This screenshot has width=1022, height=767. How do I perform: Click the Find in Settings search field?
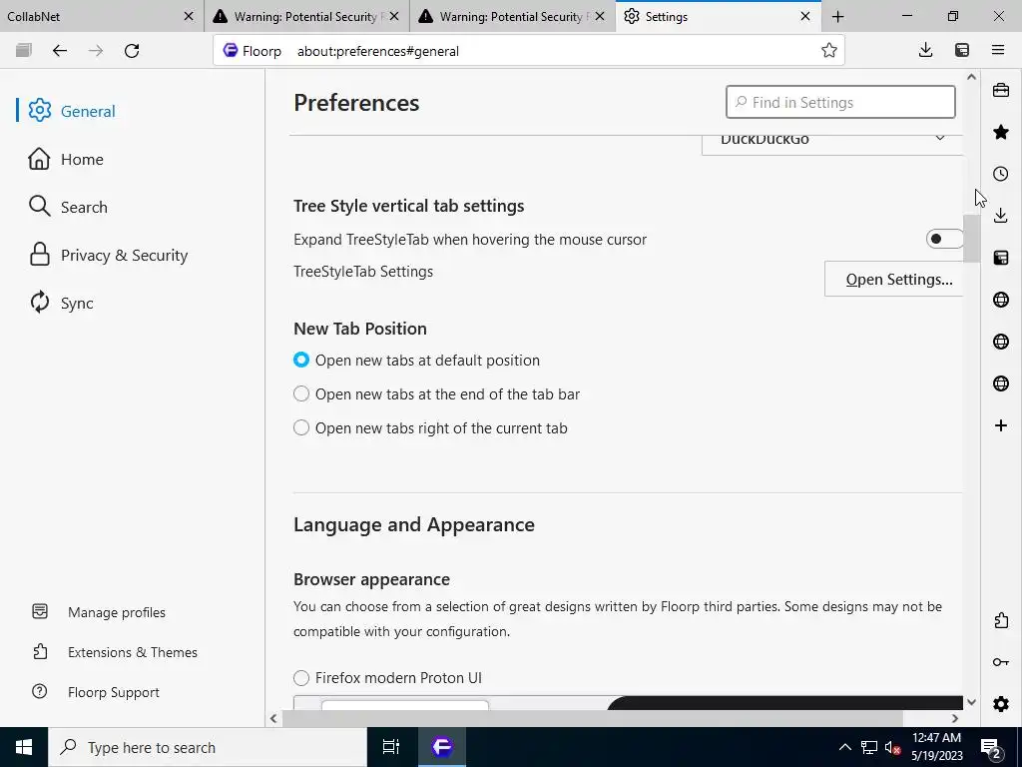point(840,103)
